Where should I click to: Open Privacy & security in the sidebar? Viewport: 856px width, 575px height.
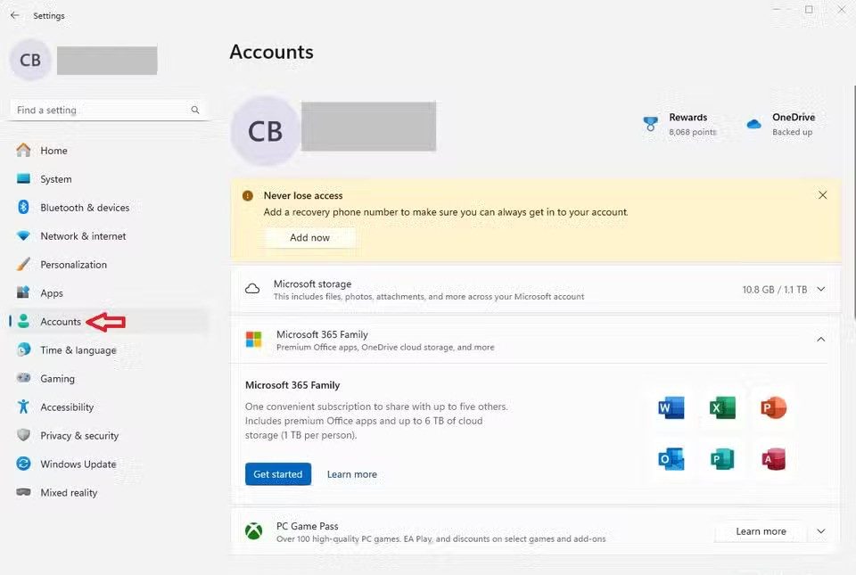[78, 435]
